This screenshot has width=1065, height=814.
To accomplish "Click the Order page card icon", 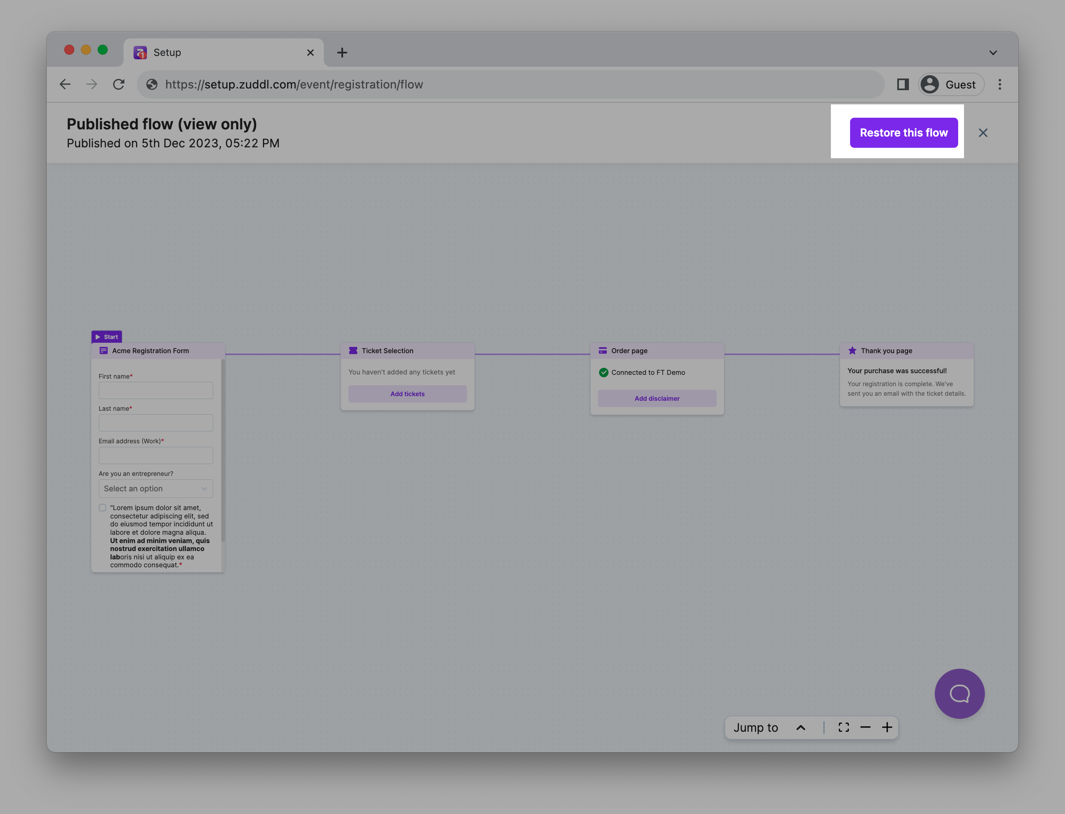I will click(x=603, y=350).
